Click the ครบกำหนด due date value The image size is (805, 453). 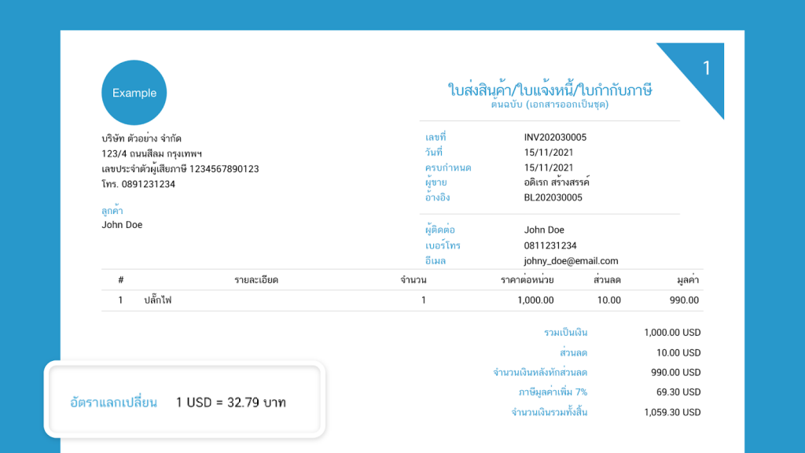pos(549,168)
